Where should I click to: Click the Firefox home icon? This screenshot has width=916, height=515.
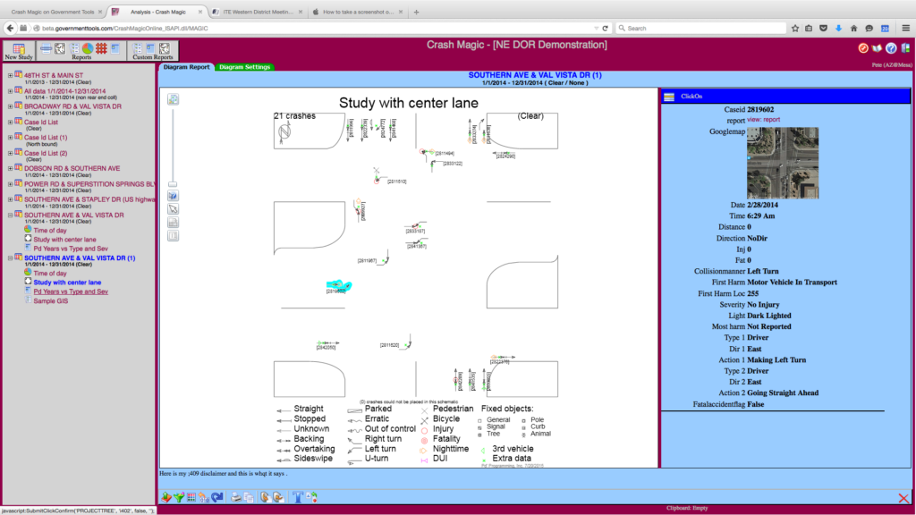point(854,28)
